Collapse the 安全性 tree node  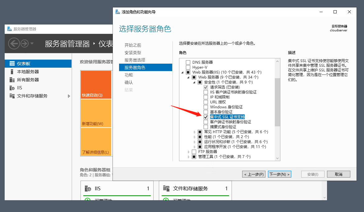click(x=194, y=82)
